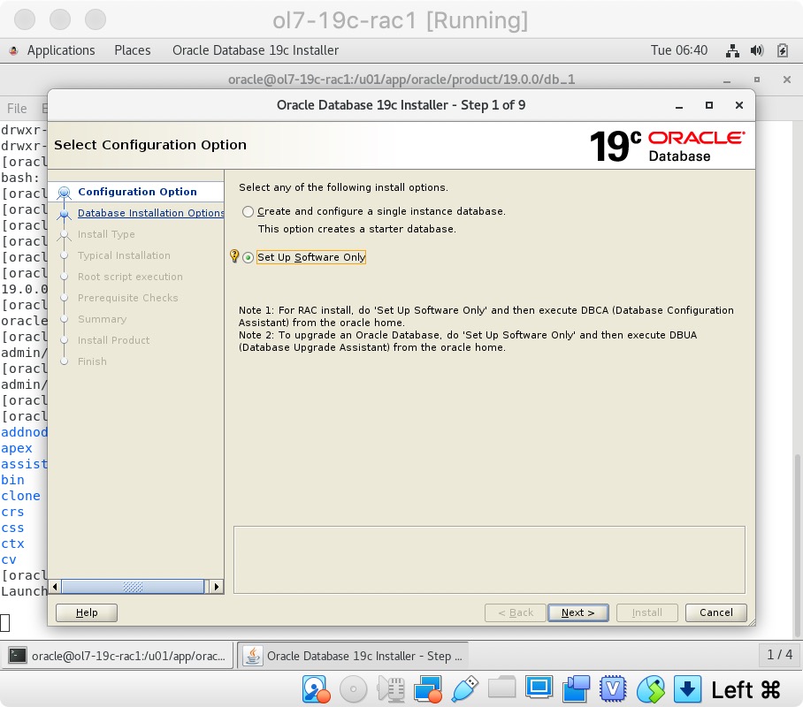Click 'bin' directory name in terminal
803x707 pixels.
coord(12,480)
